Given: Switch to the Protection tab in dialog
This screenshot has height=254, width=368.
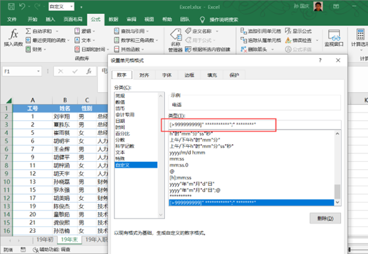Looking at the screenshot, I should 234,75.
